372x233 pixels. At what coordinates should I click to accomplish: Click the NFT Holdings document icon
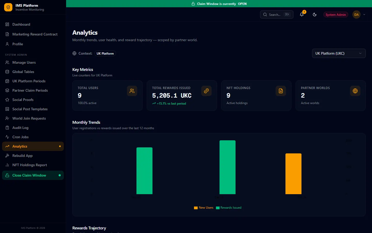click(x=281, y=91)
